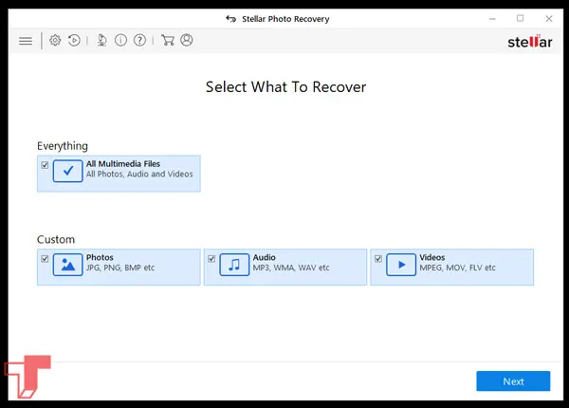Toggle the Audio checkbox

[211, 258]
